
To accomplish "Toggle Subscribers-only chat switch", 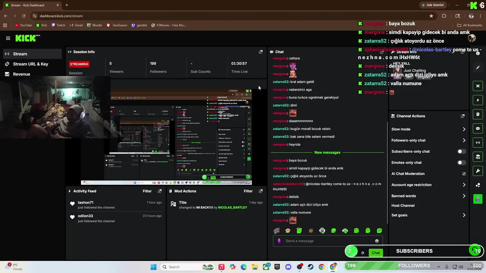I will [461, 151].
